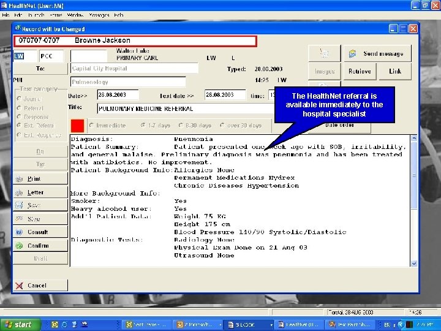Screen dimensions: 441x331
Task: Open the Edit menu
Action: point(18,15)
